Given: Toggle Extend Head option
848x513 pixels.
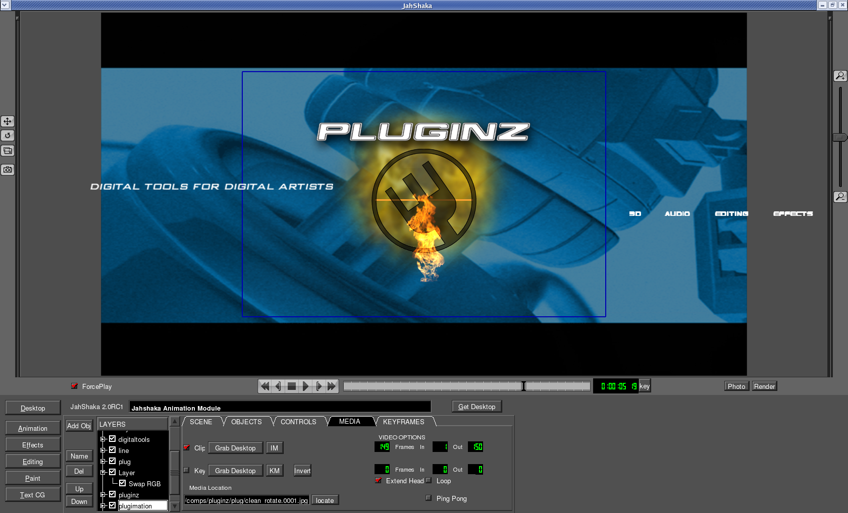Looking at the screenshot, I should tap(378, 480).
